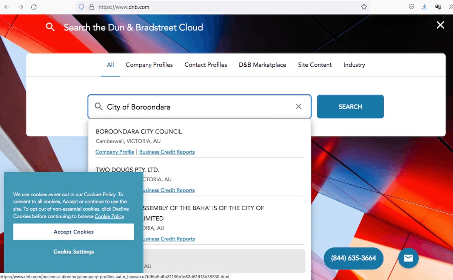453x280 pixels.
Task: Click magnifier icon inside search box
Action: [99, 107]
